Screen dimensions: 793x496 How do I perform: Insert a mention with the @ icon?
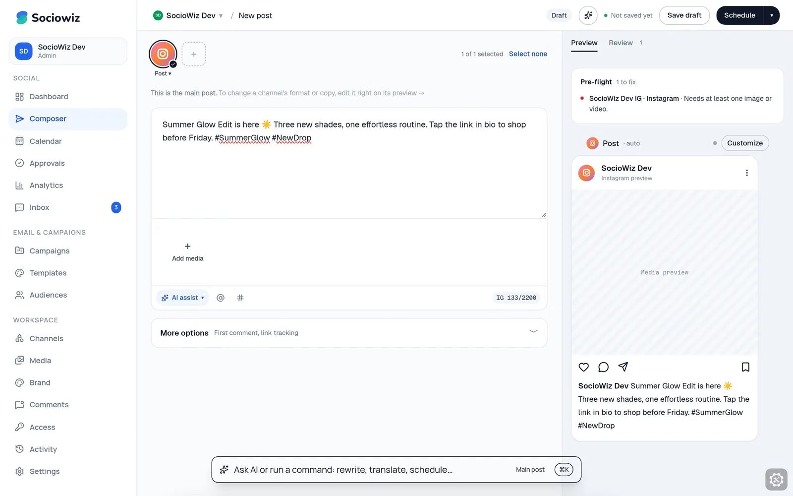pos(221,298)
